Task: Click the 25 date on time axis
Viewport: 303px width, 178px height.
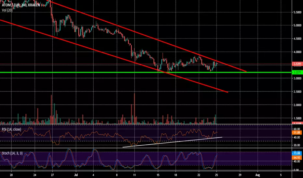Action: pyautogui.click(x=217, y=175)
